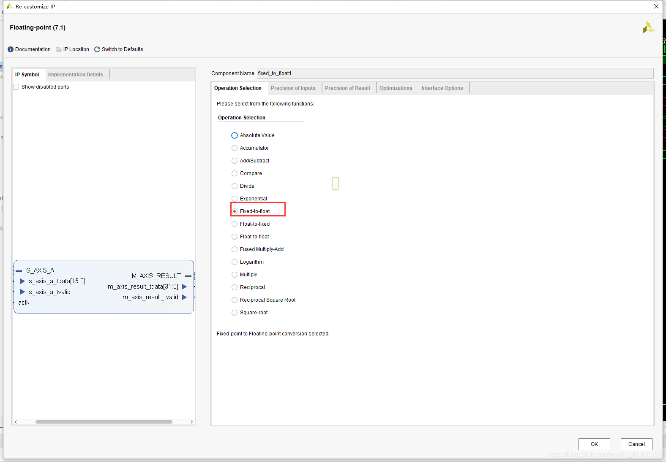Click the Component Name input field
The height and width of the screenshot is (462, 666).
455,73
